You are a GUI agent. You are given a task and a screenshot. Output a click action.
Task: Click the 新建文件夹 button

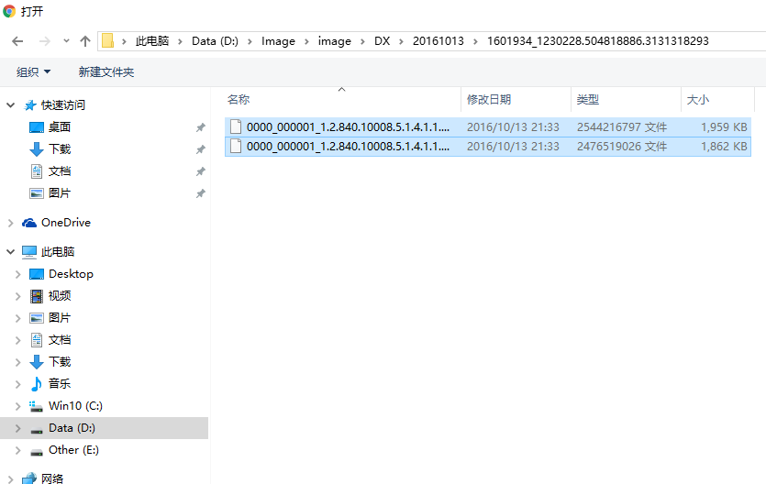pos(106,71)
